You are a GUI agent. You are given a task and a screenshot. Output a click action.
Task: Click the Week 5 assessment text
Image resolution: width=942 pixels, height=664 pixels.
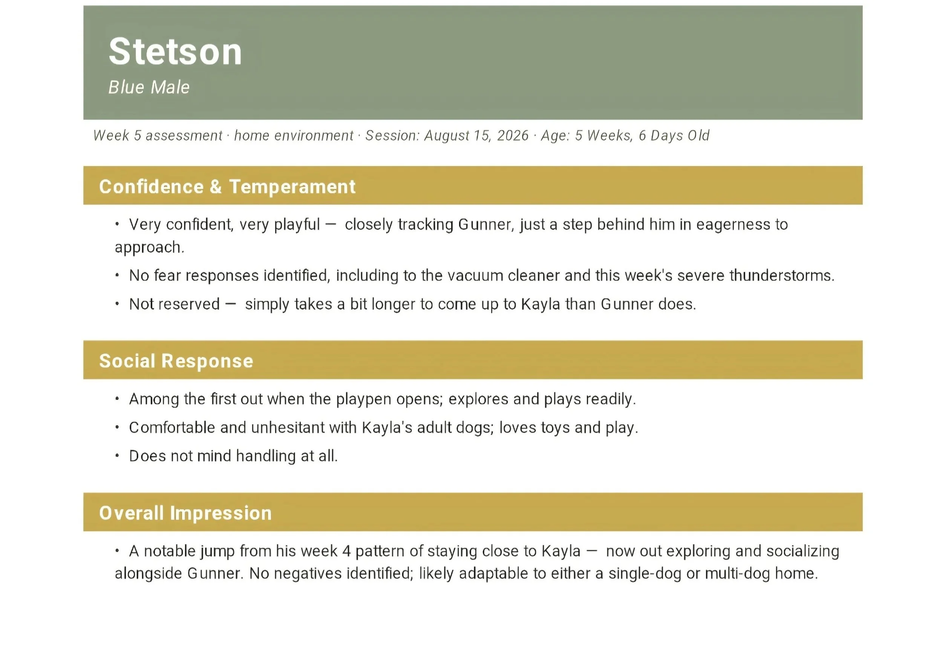pyautogui.click(x=158, y=135)
